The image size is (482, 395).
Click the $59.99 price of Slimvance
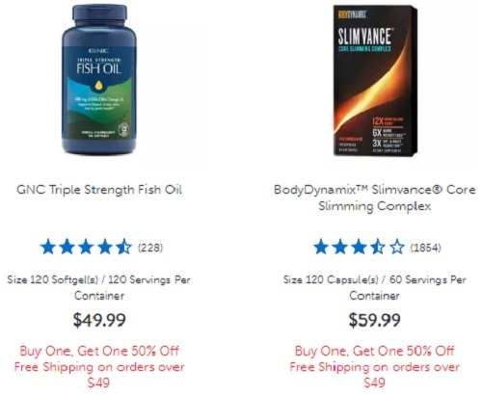tap(375, 320)
